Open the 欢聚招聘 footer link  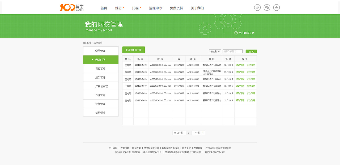(125, 148)
